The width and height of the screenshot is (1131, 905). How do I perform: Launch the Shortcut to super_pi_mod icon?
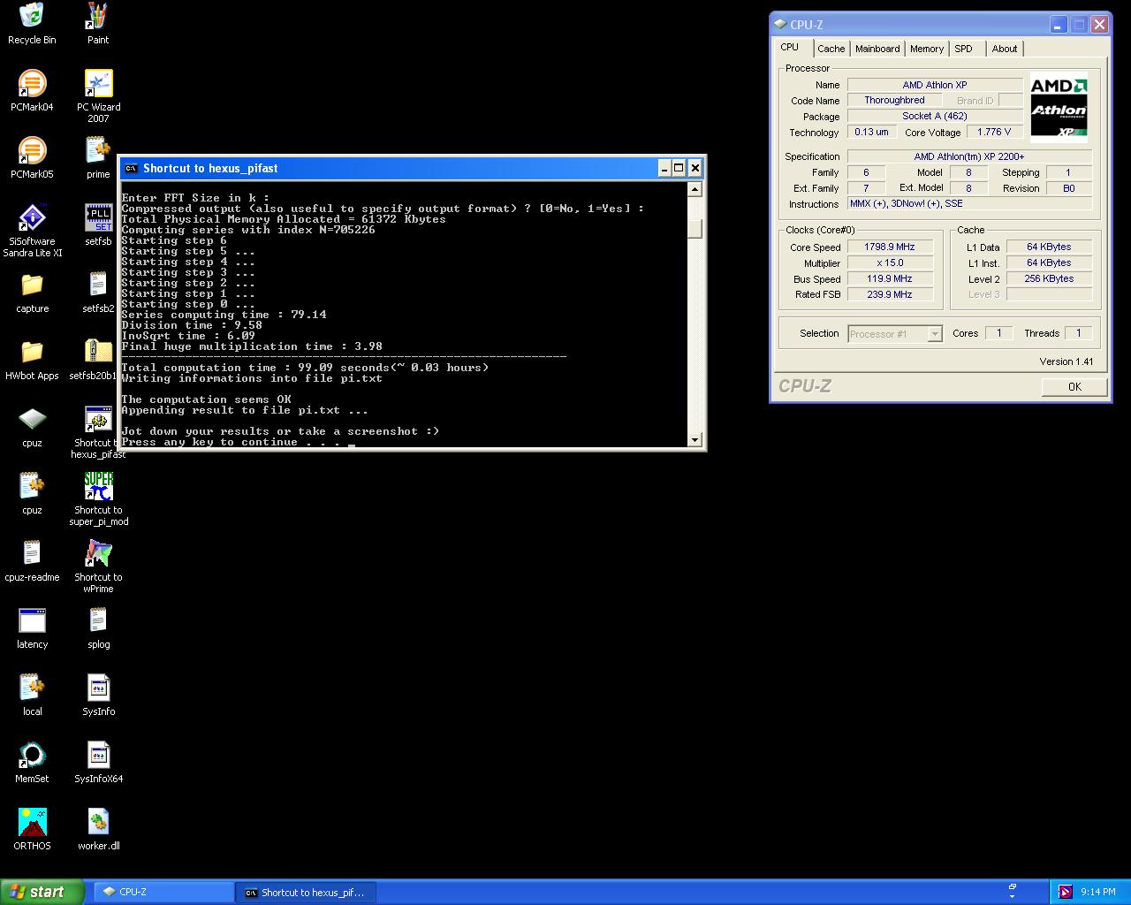[x=98, y=487]
